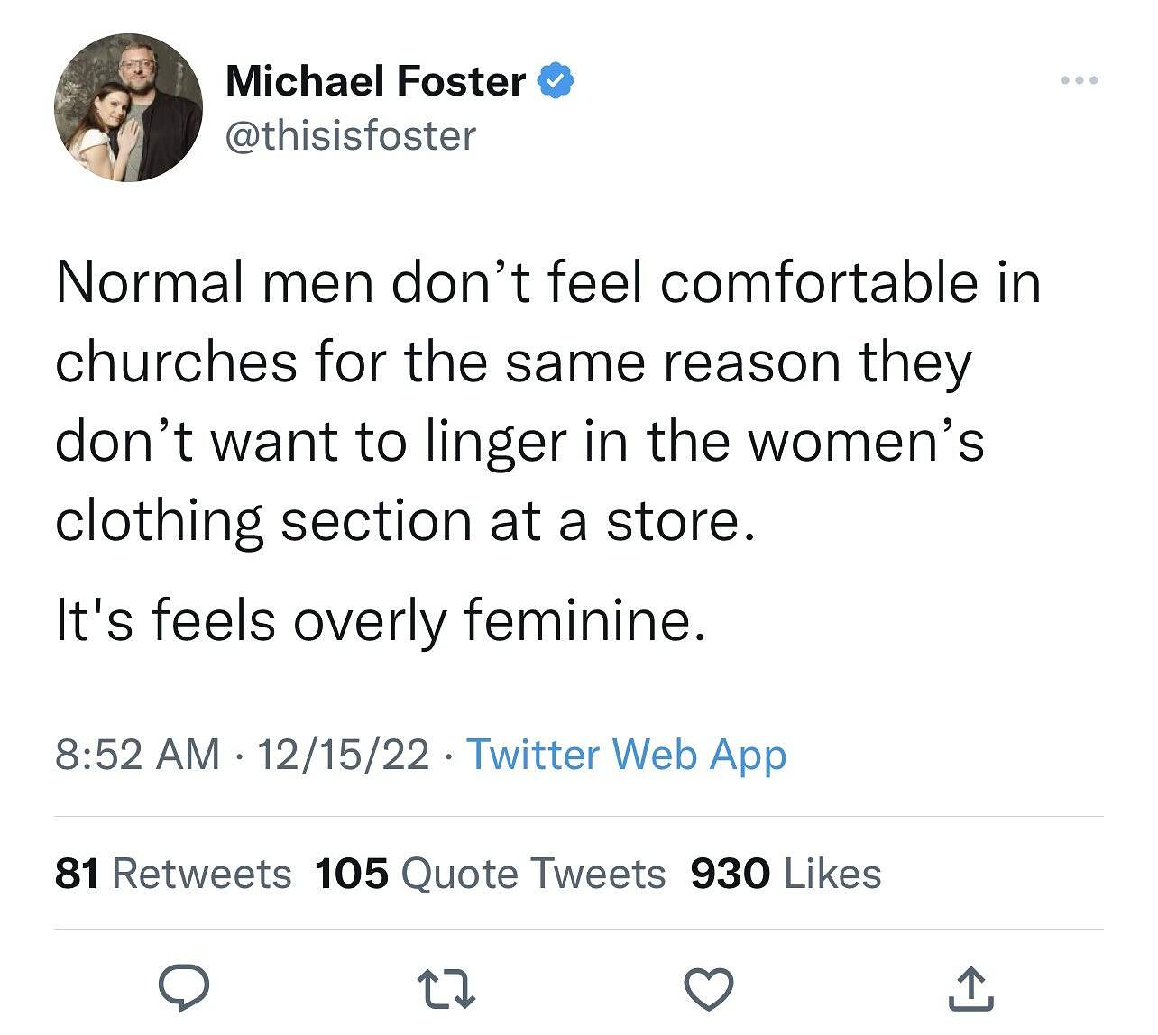Click the 8:52 AM timestamp
The image size is (1158, 1035).
(x=137, y=755)
